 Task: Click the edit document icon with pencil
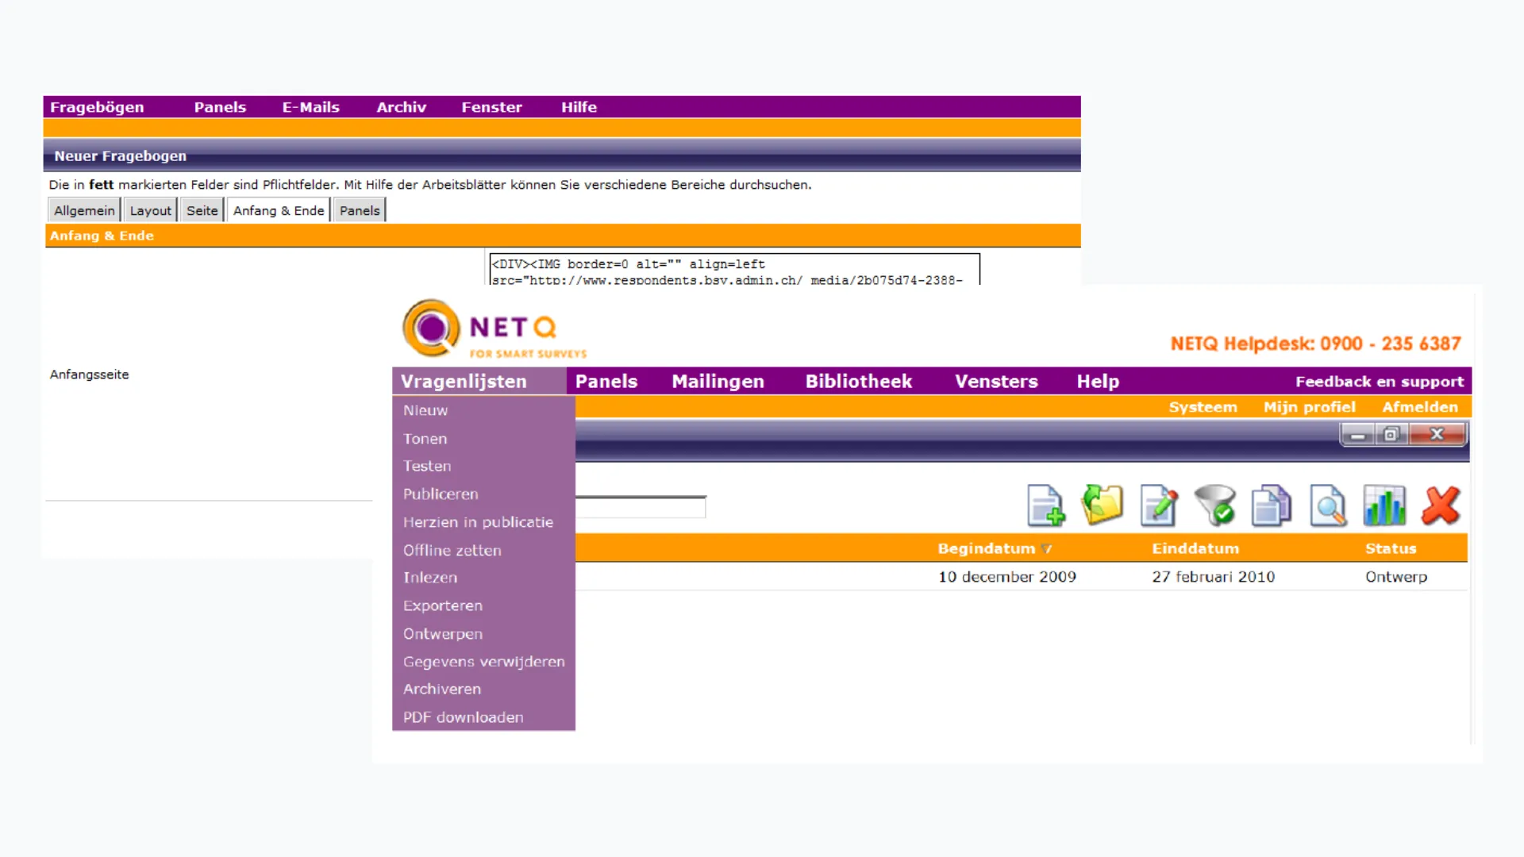pyautogui.click(x=1159, y=505)
